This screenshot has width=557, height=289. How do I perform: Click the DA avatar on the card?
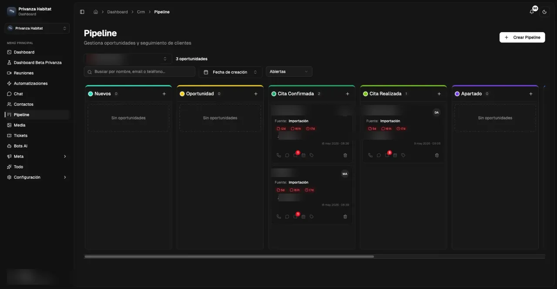pos(436,112)
